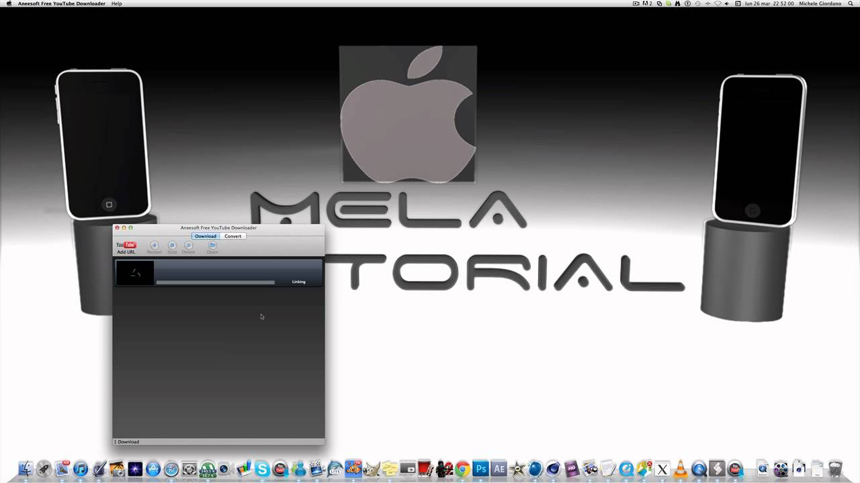Screen dimensions: 860x483
Task: Switch to the Convert tab
Action: point(232,236)
